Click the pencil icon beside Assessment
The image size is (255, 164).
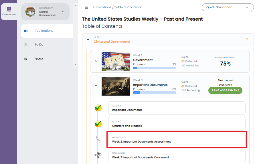[98, 140]
